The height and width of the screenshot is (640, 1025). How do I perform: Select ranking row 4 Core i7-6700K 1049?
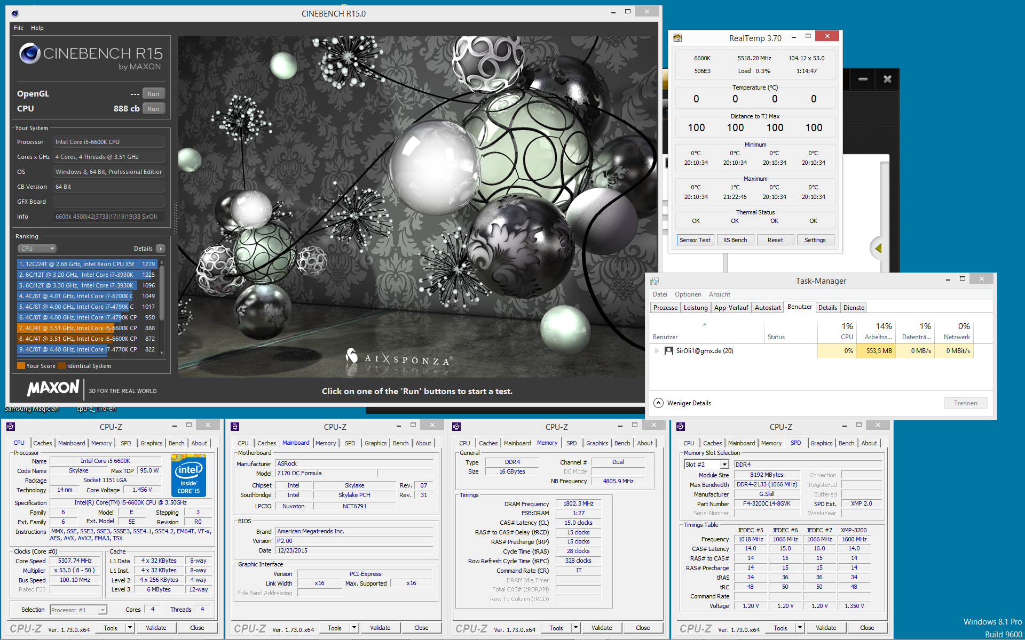pos(87,296)
